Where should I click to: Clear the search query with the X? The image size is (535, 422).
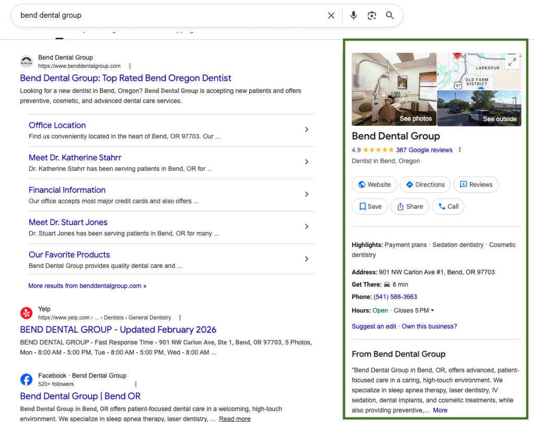331,15
